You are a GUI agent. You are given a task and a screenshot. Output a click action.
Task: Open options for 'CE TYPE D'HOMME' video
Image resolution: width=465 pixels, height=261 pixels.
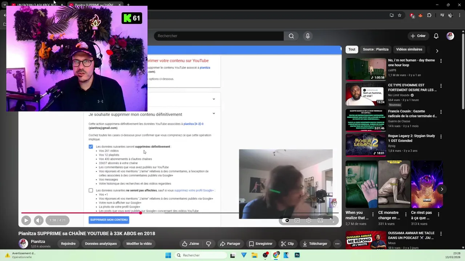[441, 86]
